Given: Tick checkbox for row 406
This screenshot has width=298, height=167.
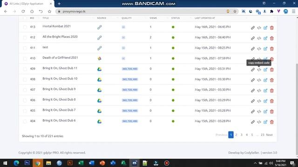Looking at the screenshot, I should coord(25,100).
